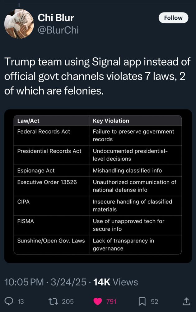Click the @BlurChi handle
The height and width of the screenshot is (312, 196).
click(x=58, y=30)
